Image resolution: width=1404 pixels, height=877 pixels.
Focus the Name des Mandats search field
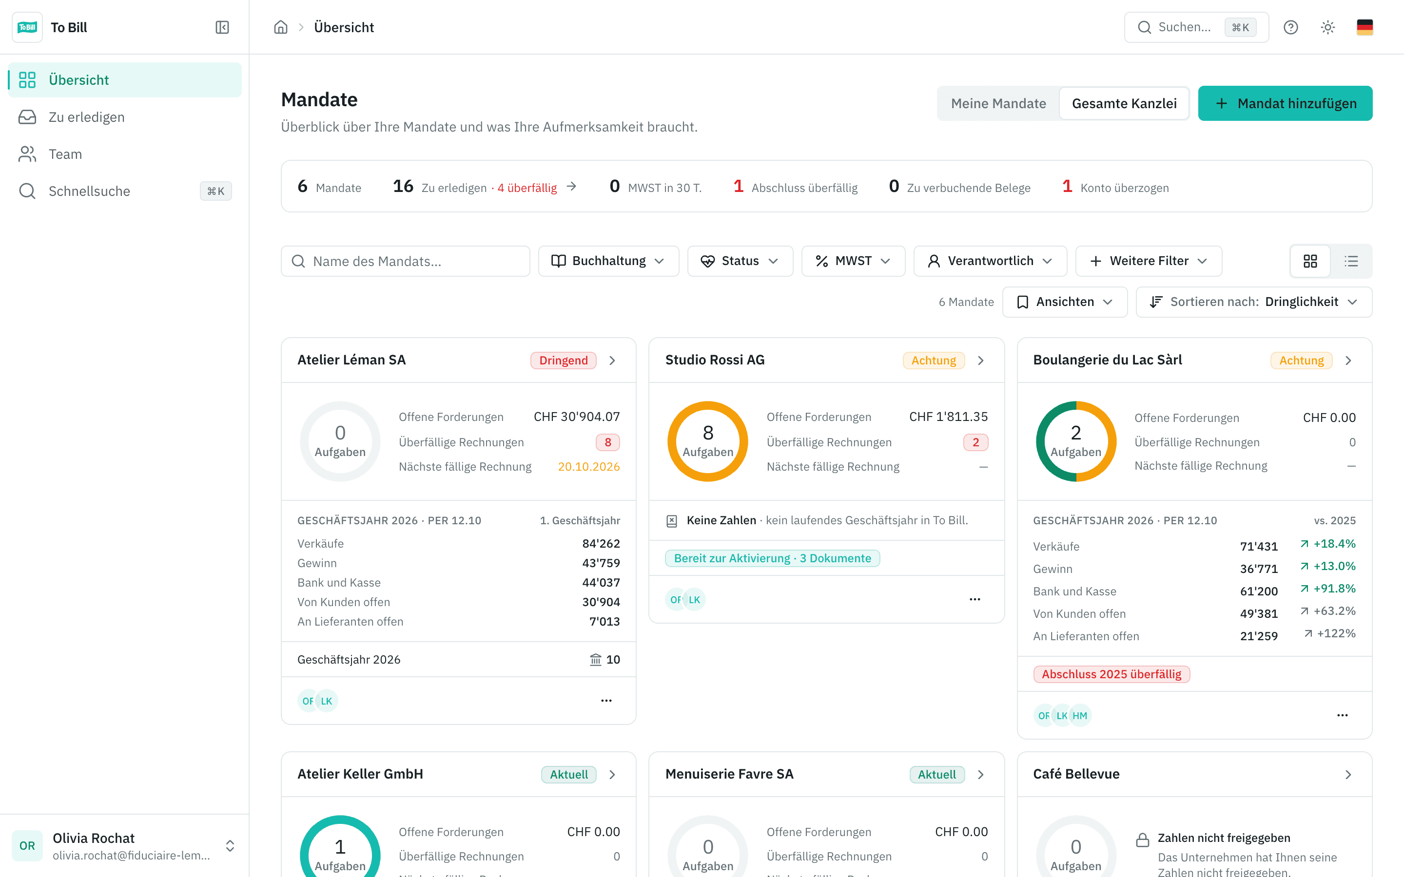[405, 261]
